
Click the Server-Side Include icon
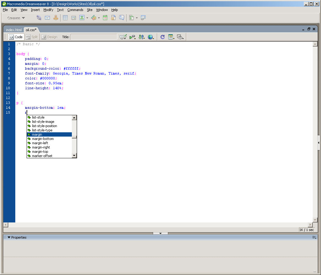pos(113,18)
